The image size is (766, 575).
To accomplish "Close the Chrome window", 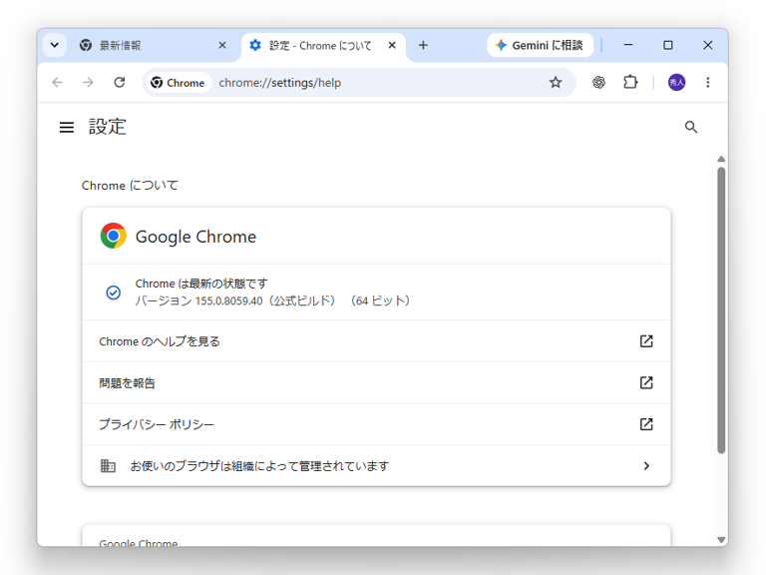I will pyautogui.click(x=708, y=45).
